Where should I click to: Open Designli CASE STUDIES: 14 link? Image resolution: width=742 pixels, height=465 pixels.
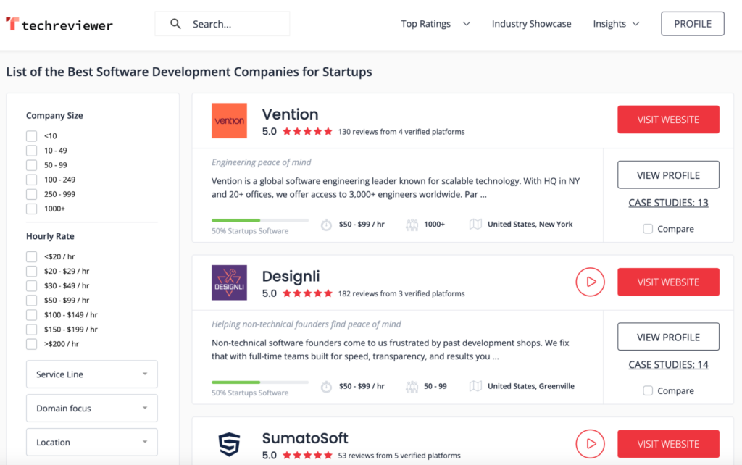coord(668,365)
